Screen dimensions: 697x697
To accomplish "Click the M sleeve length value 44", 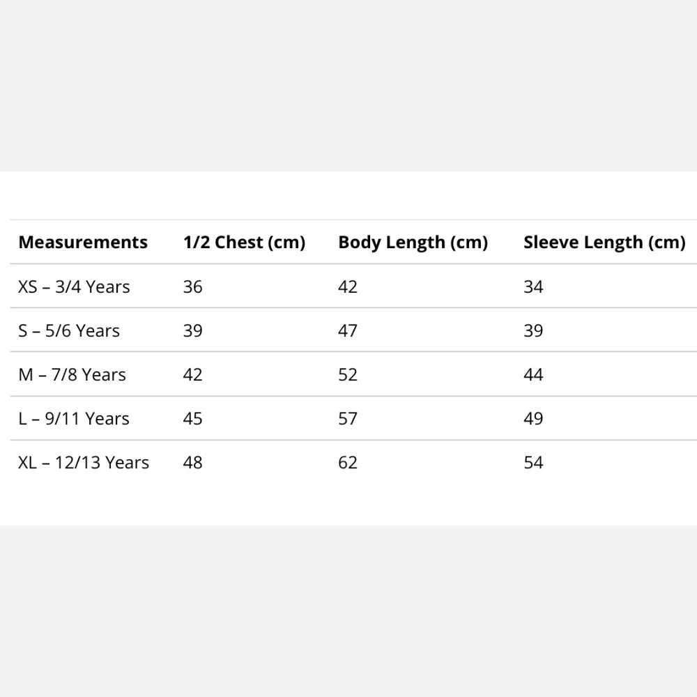I will pos(533,374).
